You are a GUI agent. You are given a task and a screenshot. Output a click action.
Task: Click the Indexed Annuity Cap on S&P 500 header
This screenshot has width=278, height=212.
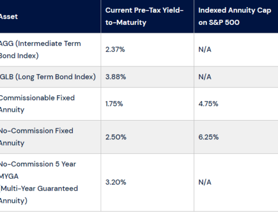click(235, 17)
